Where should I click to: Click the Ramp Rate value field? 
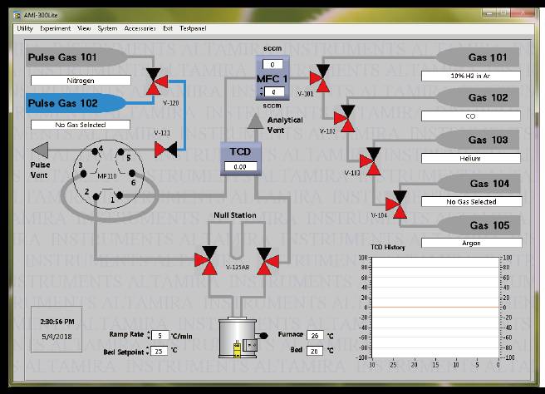(x=160, y=335)
